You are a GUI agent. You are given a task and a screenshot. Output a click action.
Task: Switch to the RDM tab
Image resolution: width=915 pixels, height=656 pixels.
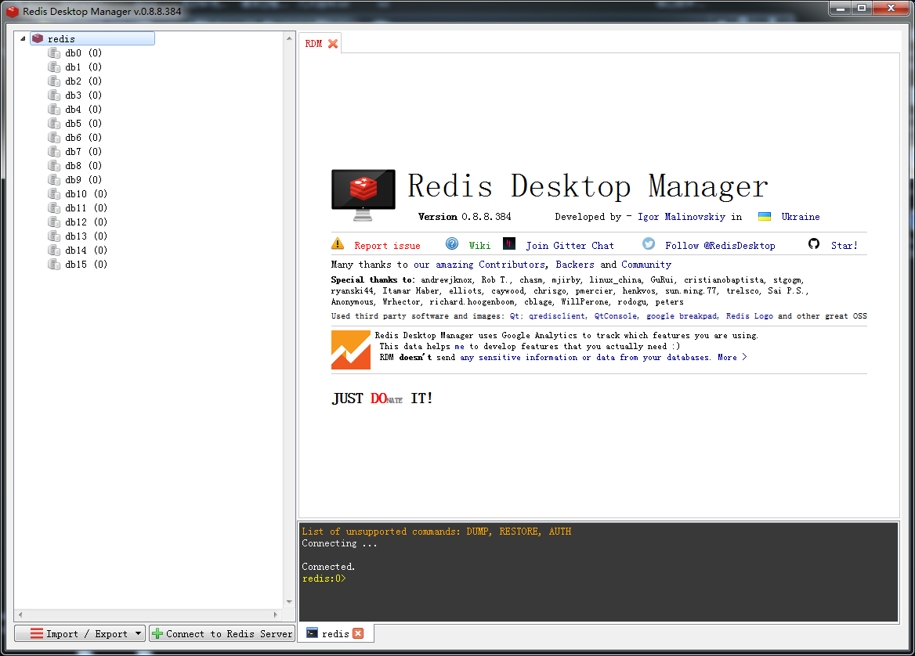click(x=313, y=44)
